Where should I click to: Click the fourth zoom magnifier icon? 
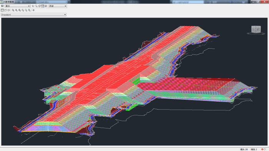23,10
